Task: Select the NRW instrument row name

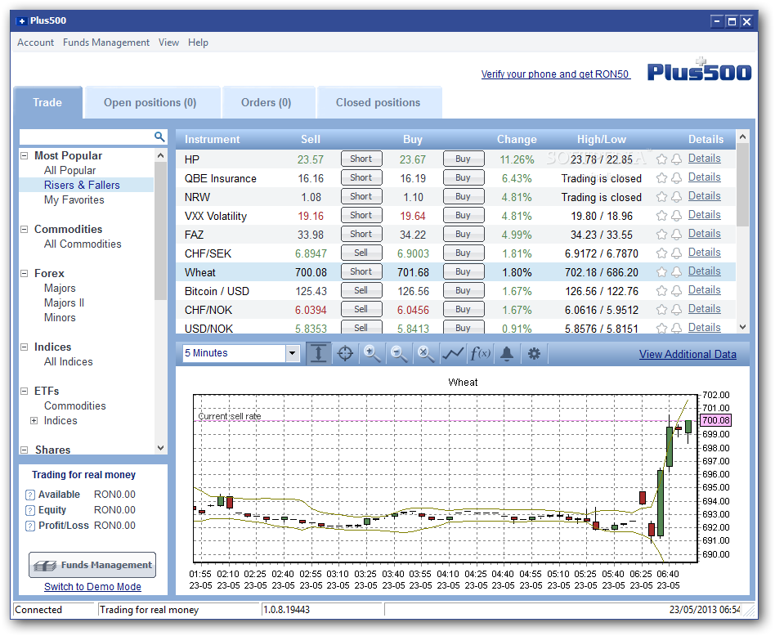Action: [197, 197]
